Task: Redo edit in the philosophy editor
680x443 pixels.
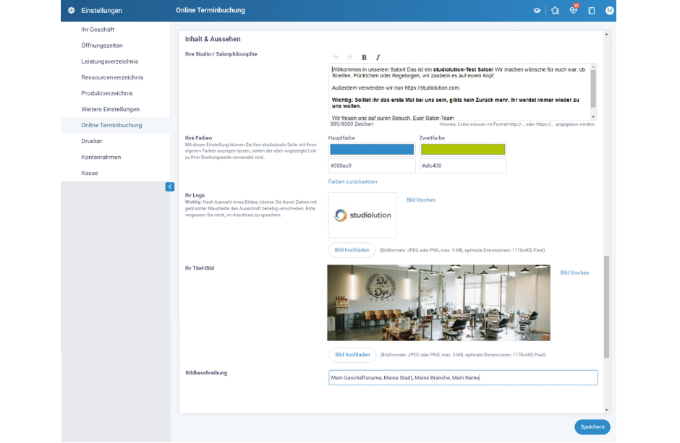Action: coord(350,57)
